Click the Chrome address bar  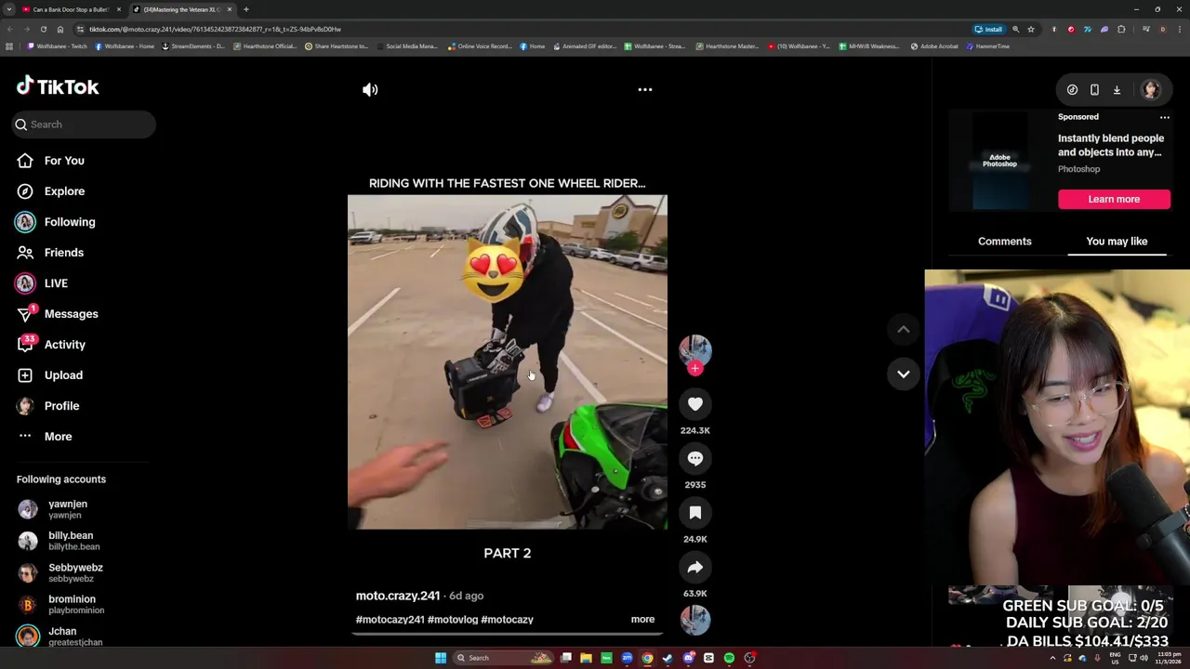point(521,29)
